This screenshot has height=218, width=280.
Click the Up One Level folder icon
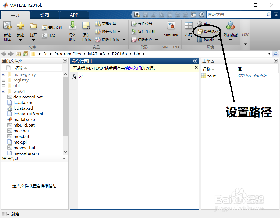click(18, 54)
